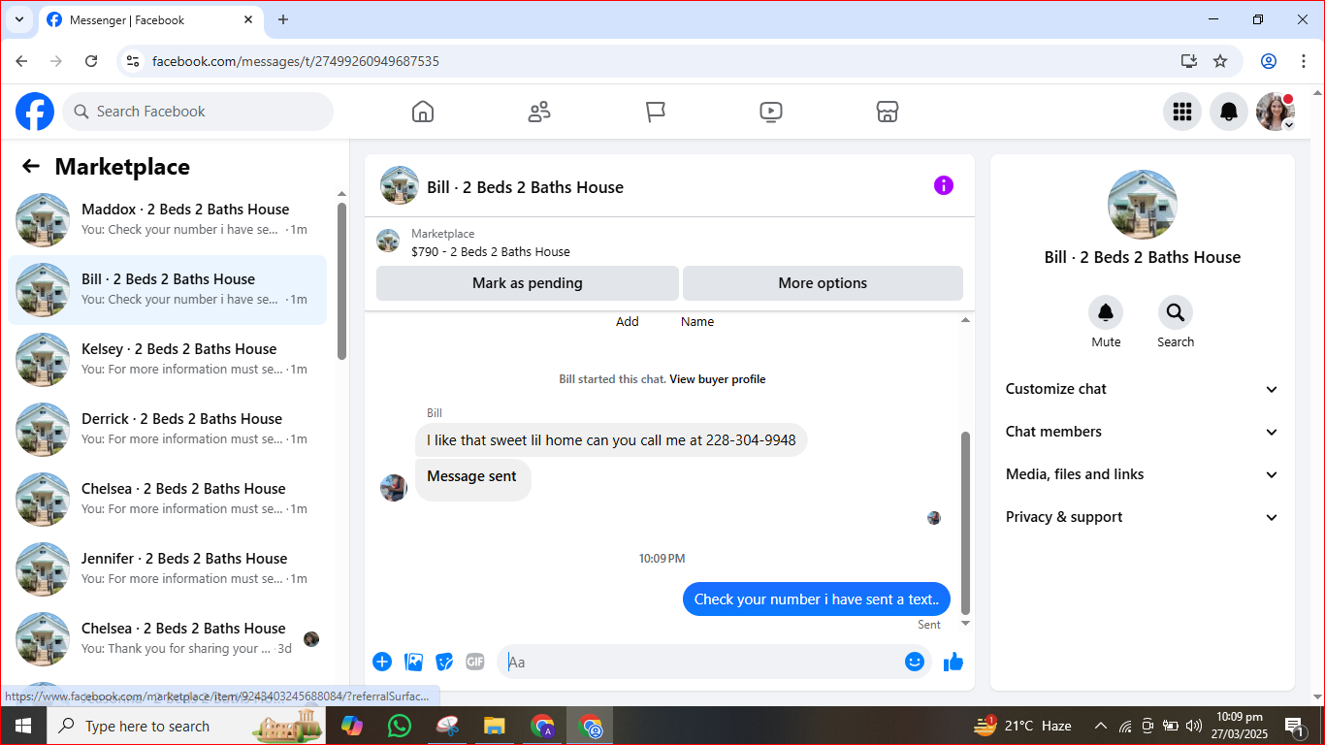This screenshot has height=745, width=1325.
Task: Attach a photo with the image icon
Action: [x=414, y=662]
